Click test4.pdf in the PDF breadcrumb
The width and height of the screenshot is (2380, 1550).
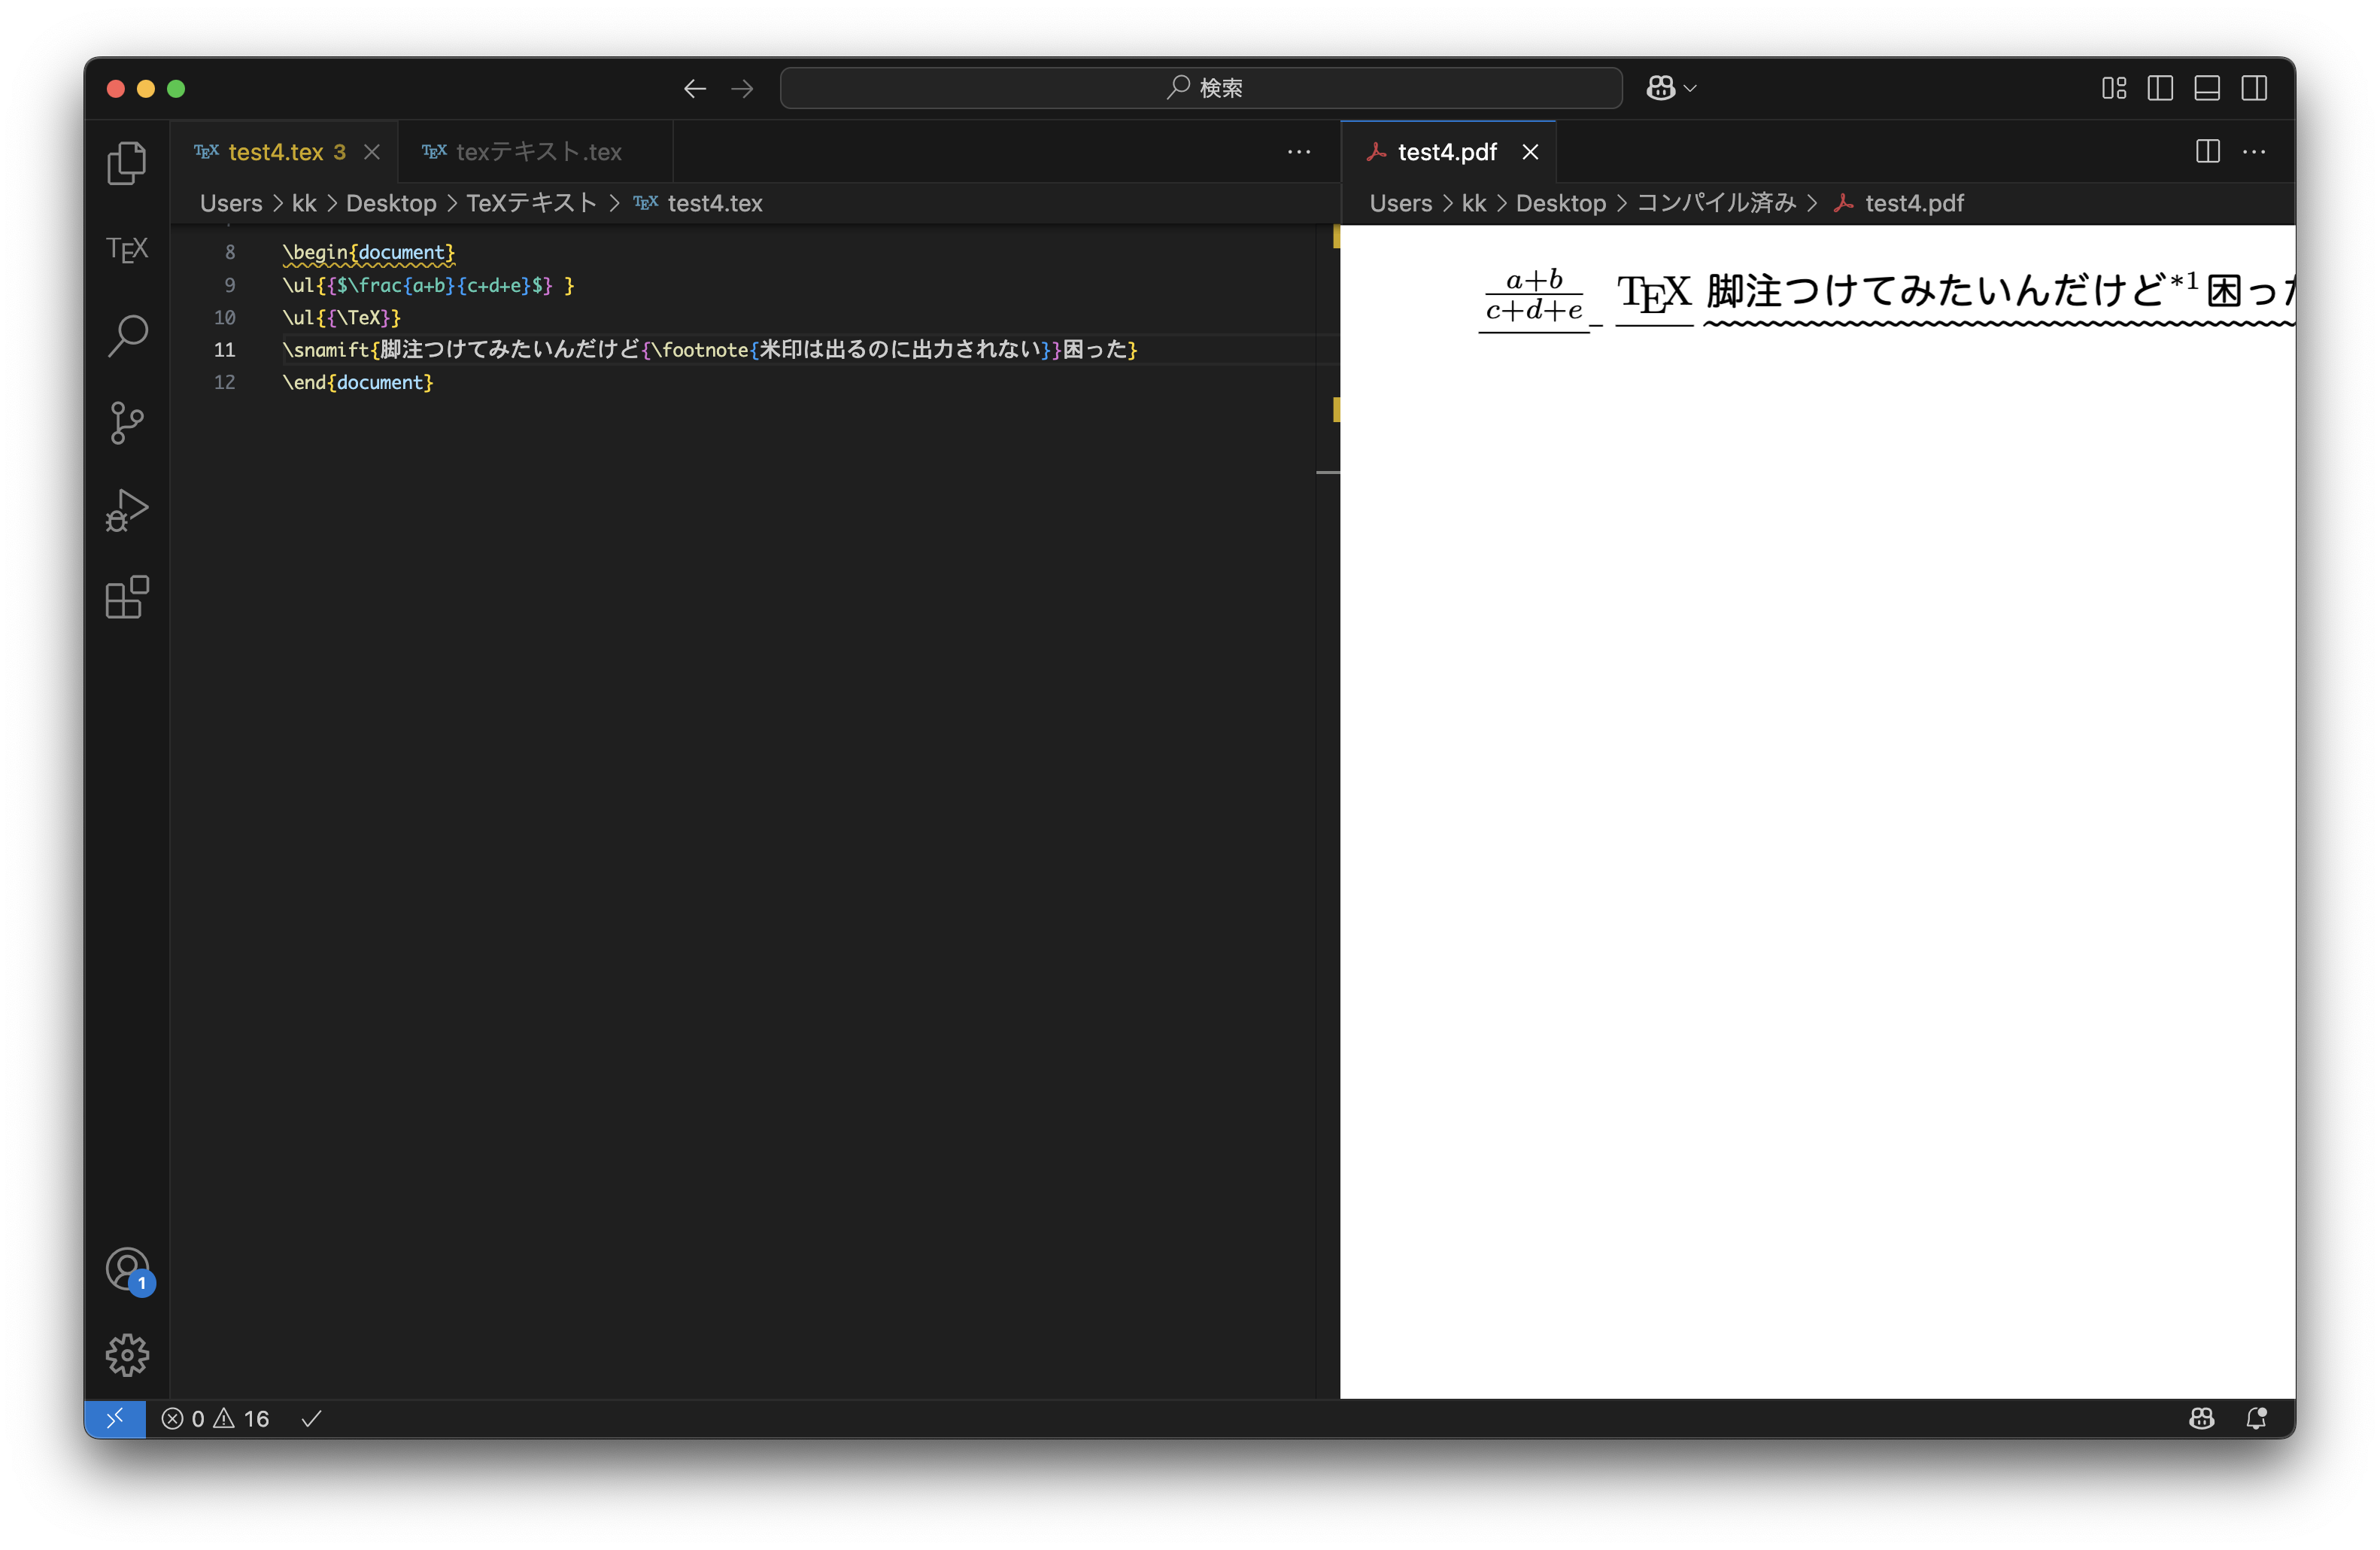click(1899, 203)
